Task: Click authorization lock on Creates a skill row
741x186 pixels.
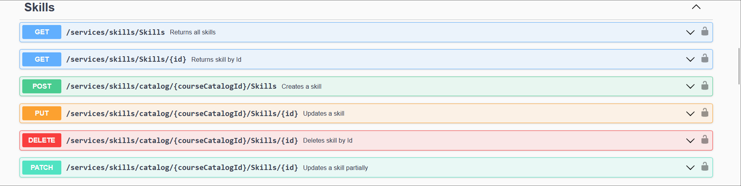Action: click(704, 86)
